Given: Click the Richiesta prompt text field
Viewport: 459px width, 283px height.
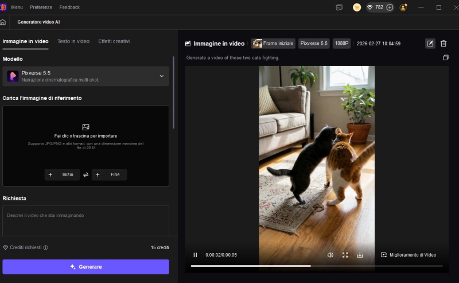Looking at the screenshot, I should point(85,220).
